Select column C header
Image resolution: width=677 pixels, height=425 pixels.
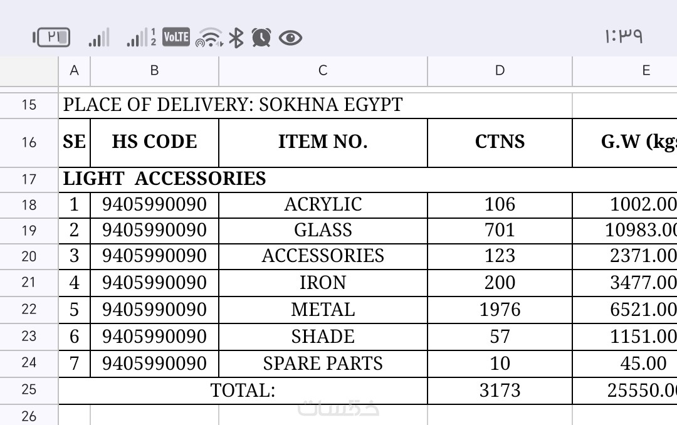click(323, 71)
